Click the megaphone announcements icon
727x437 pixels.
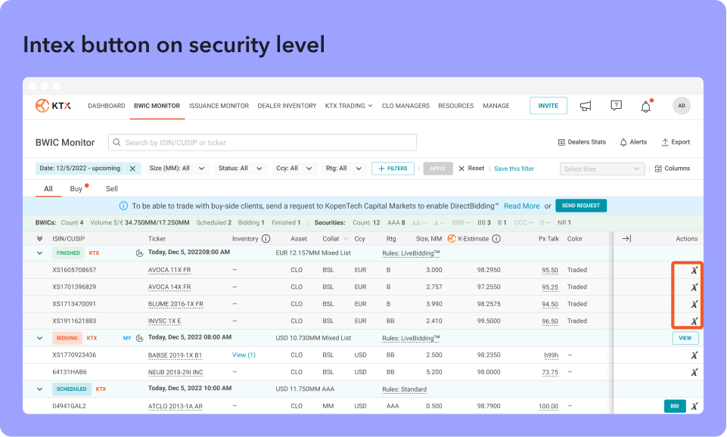pos(585,107)
